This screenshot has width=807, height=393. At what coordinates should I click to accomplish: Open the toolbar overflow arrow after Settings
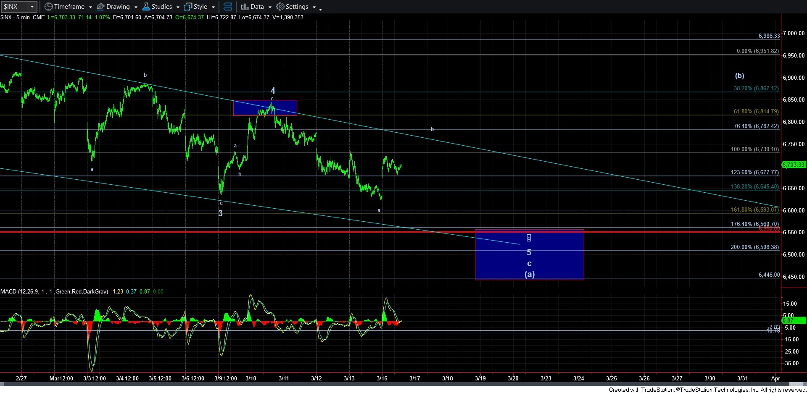(x=320, y=8)
